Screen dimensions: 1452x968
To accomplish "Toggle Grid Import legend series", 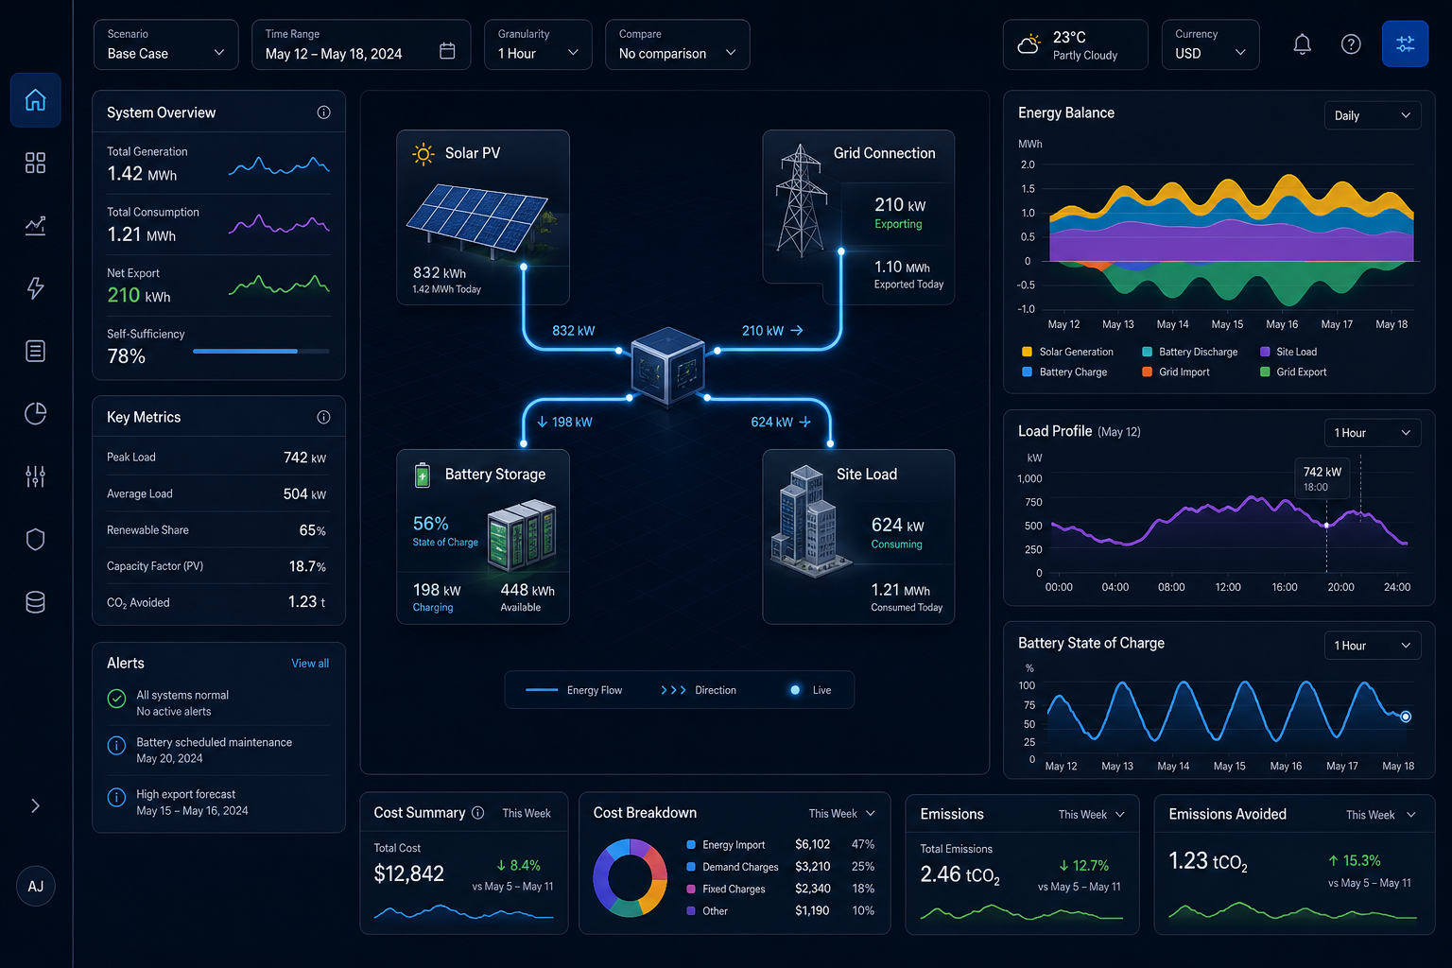I will [x=1176, y=372].
